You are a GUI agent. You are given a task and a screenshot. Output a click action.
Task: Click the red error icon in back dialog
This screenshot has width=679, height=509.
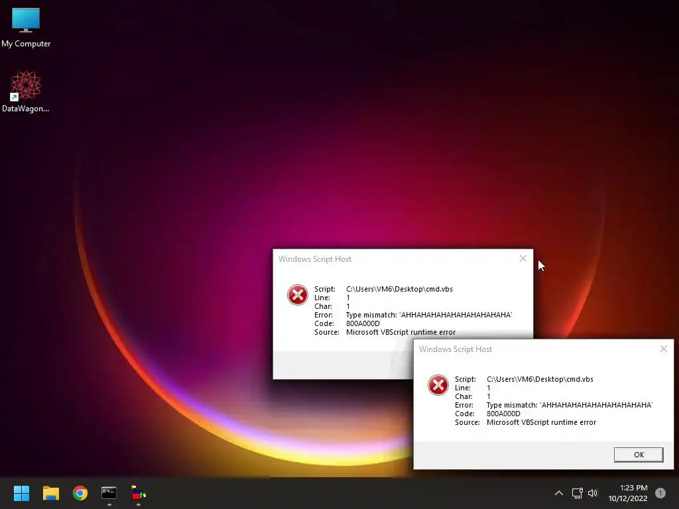pos(298,295)
